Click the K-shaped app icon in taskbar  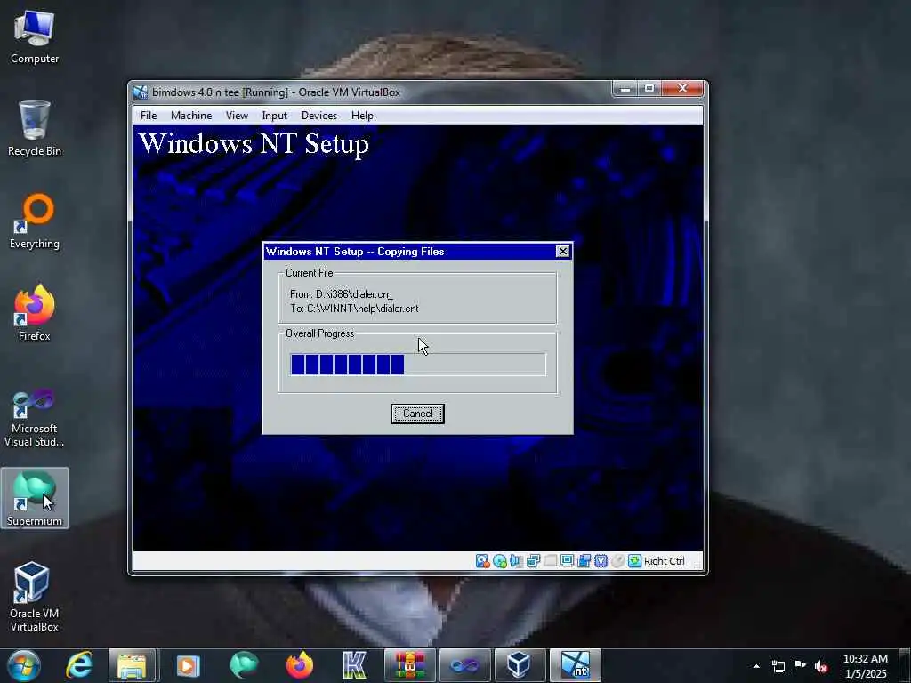[x=354, y=665]
